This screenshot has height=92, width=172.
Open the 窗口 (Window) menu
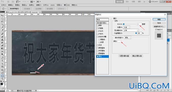67,5
